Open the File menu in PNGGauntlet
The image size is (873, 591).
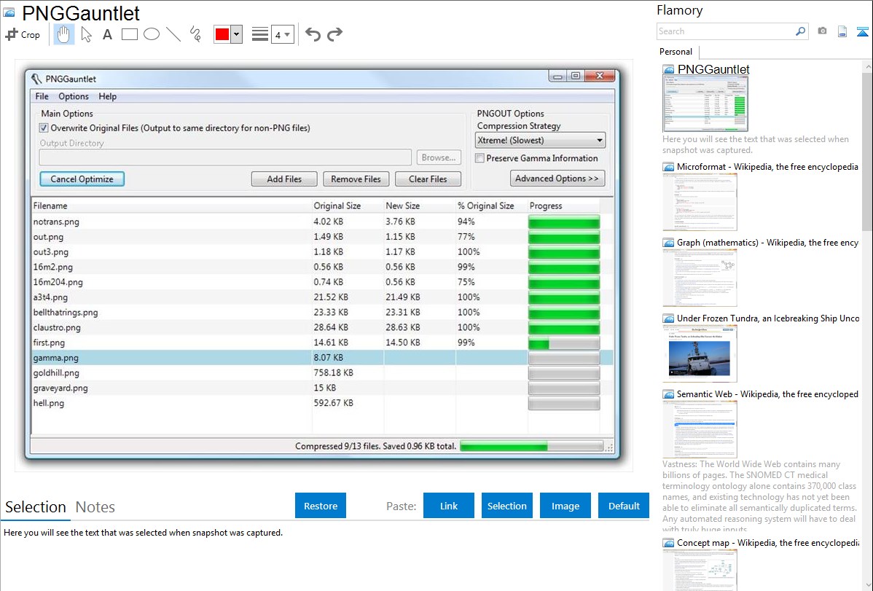point(42,96)
